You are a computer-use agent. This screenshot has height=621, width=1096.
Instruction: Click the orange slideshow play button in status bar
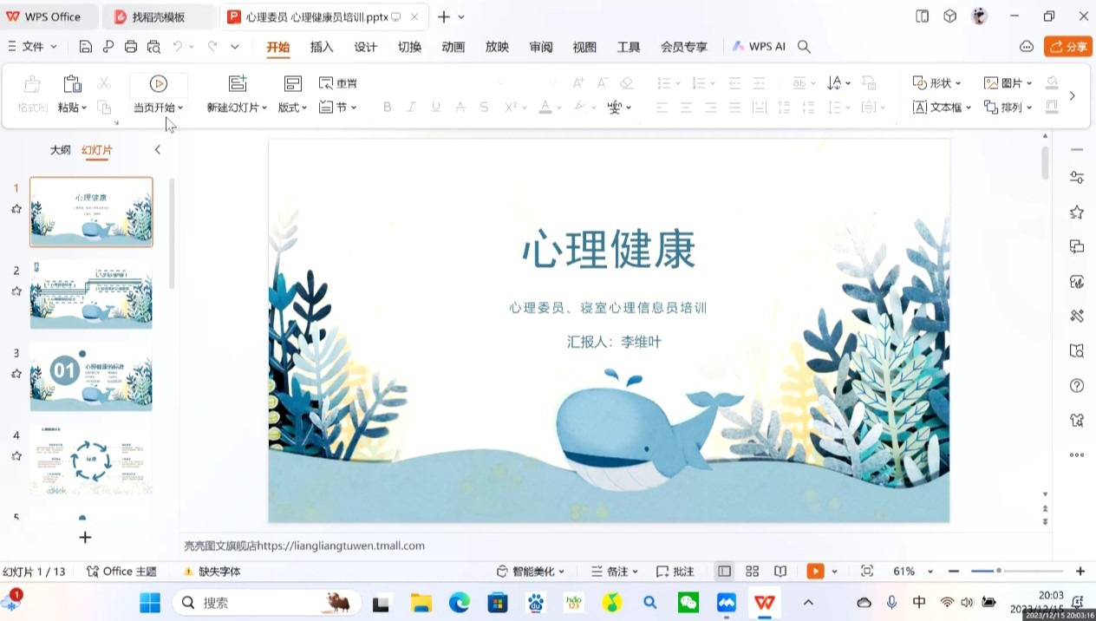(815, 572)
